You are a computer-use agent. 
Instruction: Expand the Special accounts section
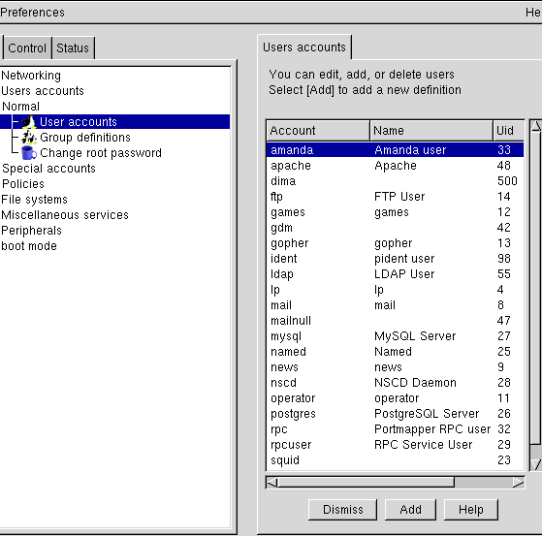pyautogui.click(x=48, y=169)
